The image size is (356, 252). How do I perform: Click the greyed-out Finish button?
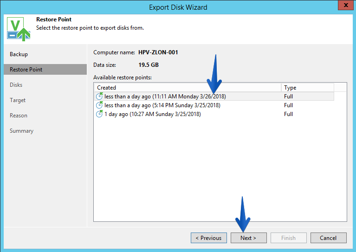click(x=289, y=238)
